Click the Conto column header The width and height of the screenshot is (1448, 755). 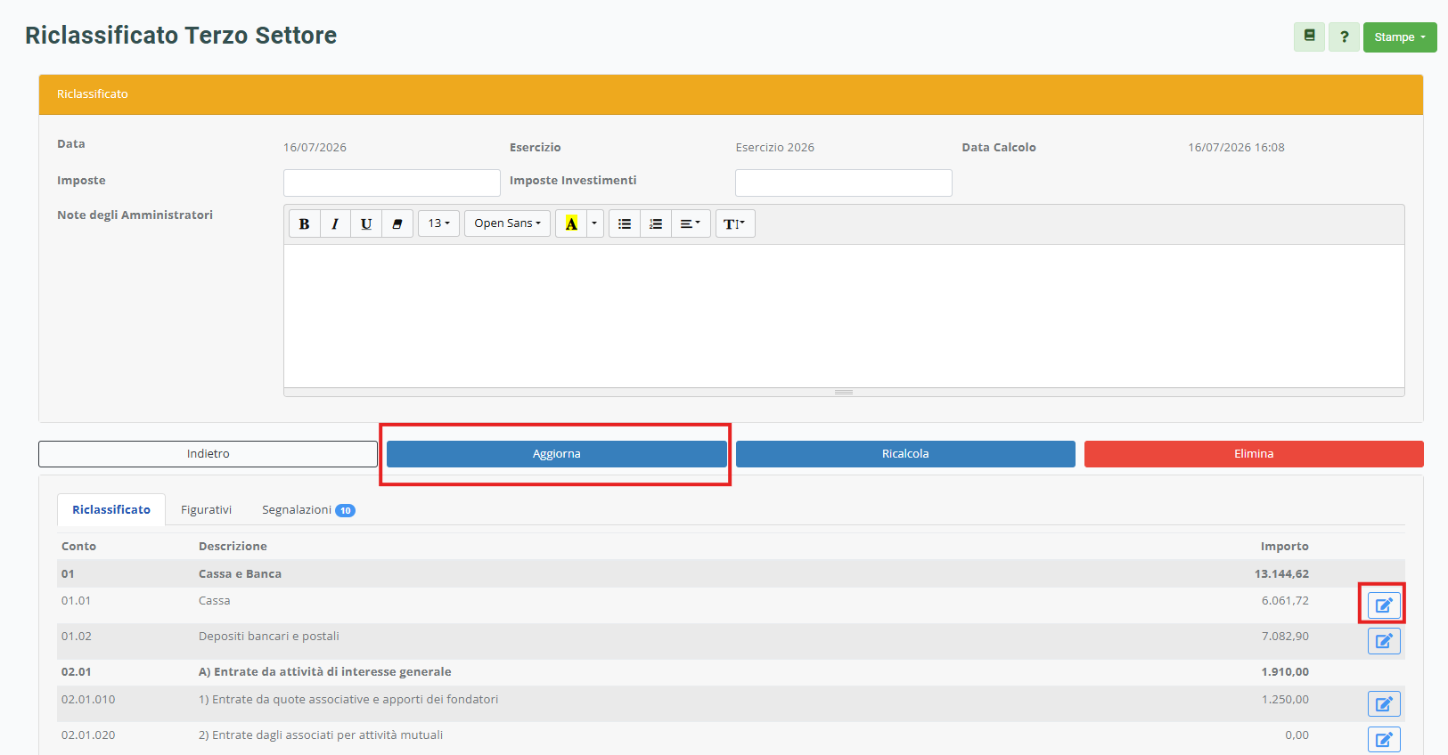coord(78,547)
